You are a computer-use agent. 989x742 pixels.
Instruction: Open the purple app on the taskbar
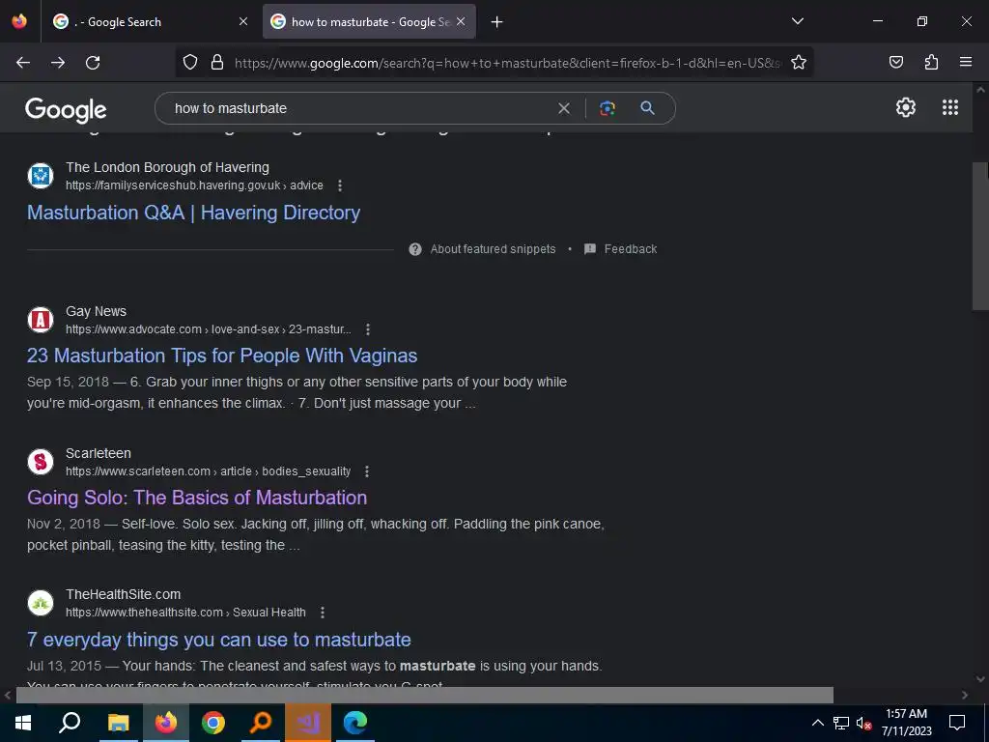pyautogui.click(x=308, y=723)
